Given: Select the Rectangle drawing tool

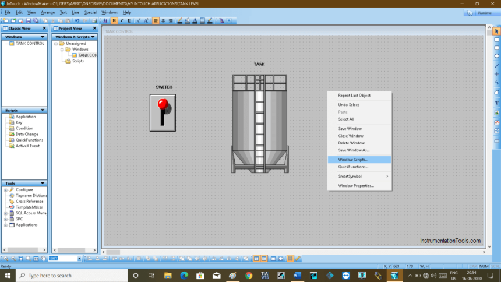Looking at the screenshot, I should (x=496, y=40).
